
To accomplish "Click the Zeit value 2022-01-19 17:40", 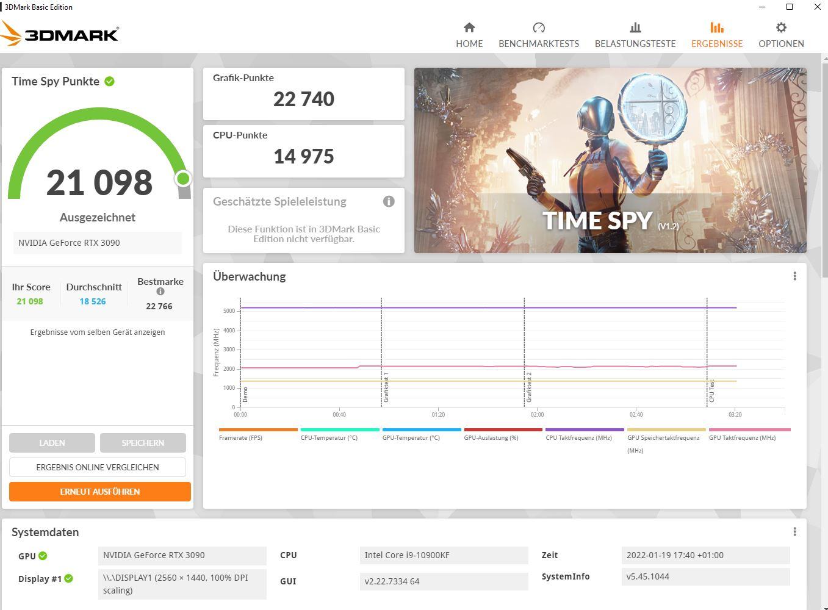I will tap(705, 555).
